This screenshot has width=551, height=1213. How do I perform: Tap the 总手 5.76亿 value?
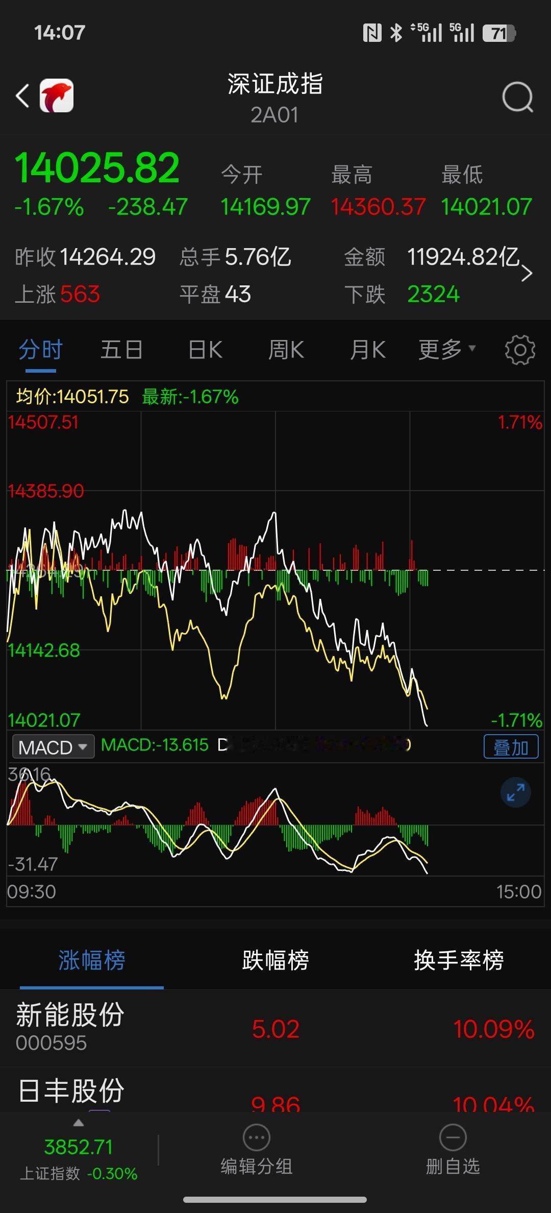tap(258, 257)
